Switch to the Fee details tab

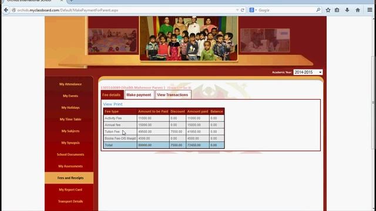coord(112,95)
